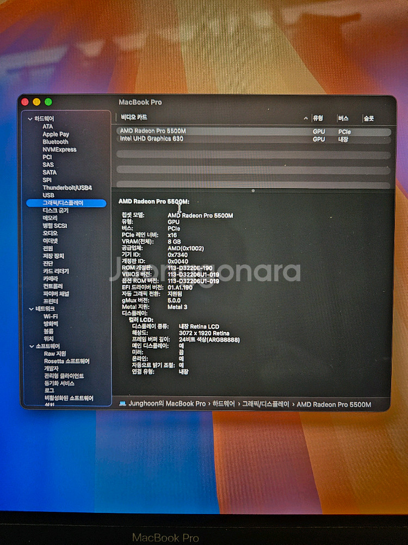Select ATA in the sidebar
Image resolution: width=408 pixels, height=545 pixels.
[x=48, y=126]
